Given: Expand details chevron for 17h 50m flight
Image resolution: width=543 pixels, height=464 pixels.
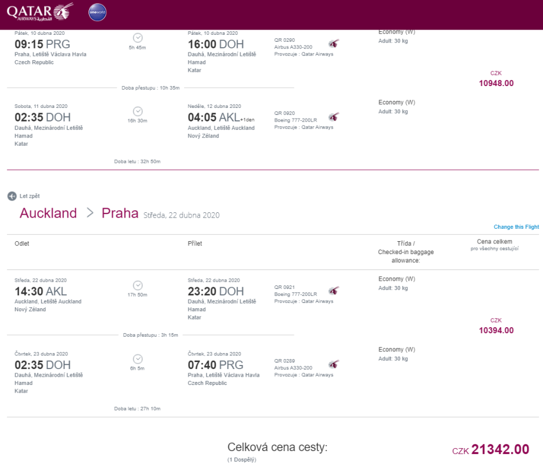Looking at the screenshot, I should tap(138, 285).
